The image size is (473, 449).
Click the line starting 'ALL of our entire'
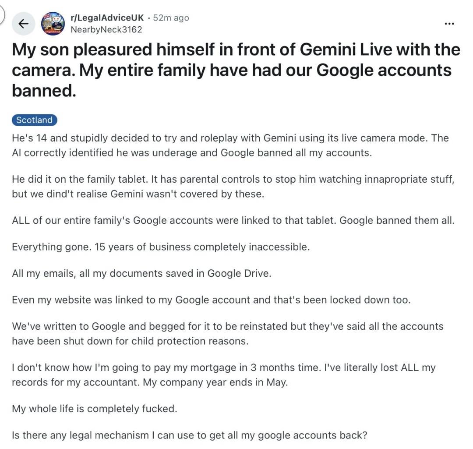(233, 220)
